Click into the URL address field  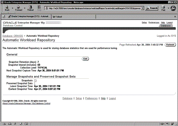pos(95,8)
